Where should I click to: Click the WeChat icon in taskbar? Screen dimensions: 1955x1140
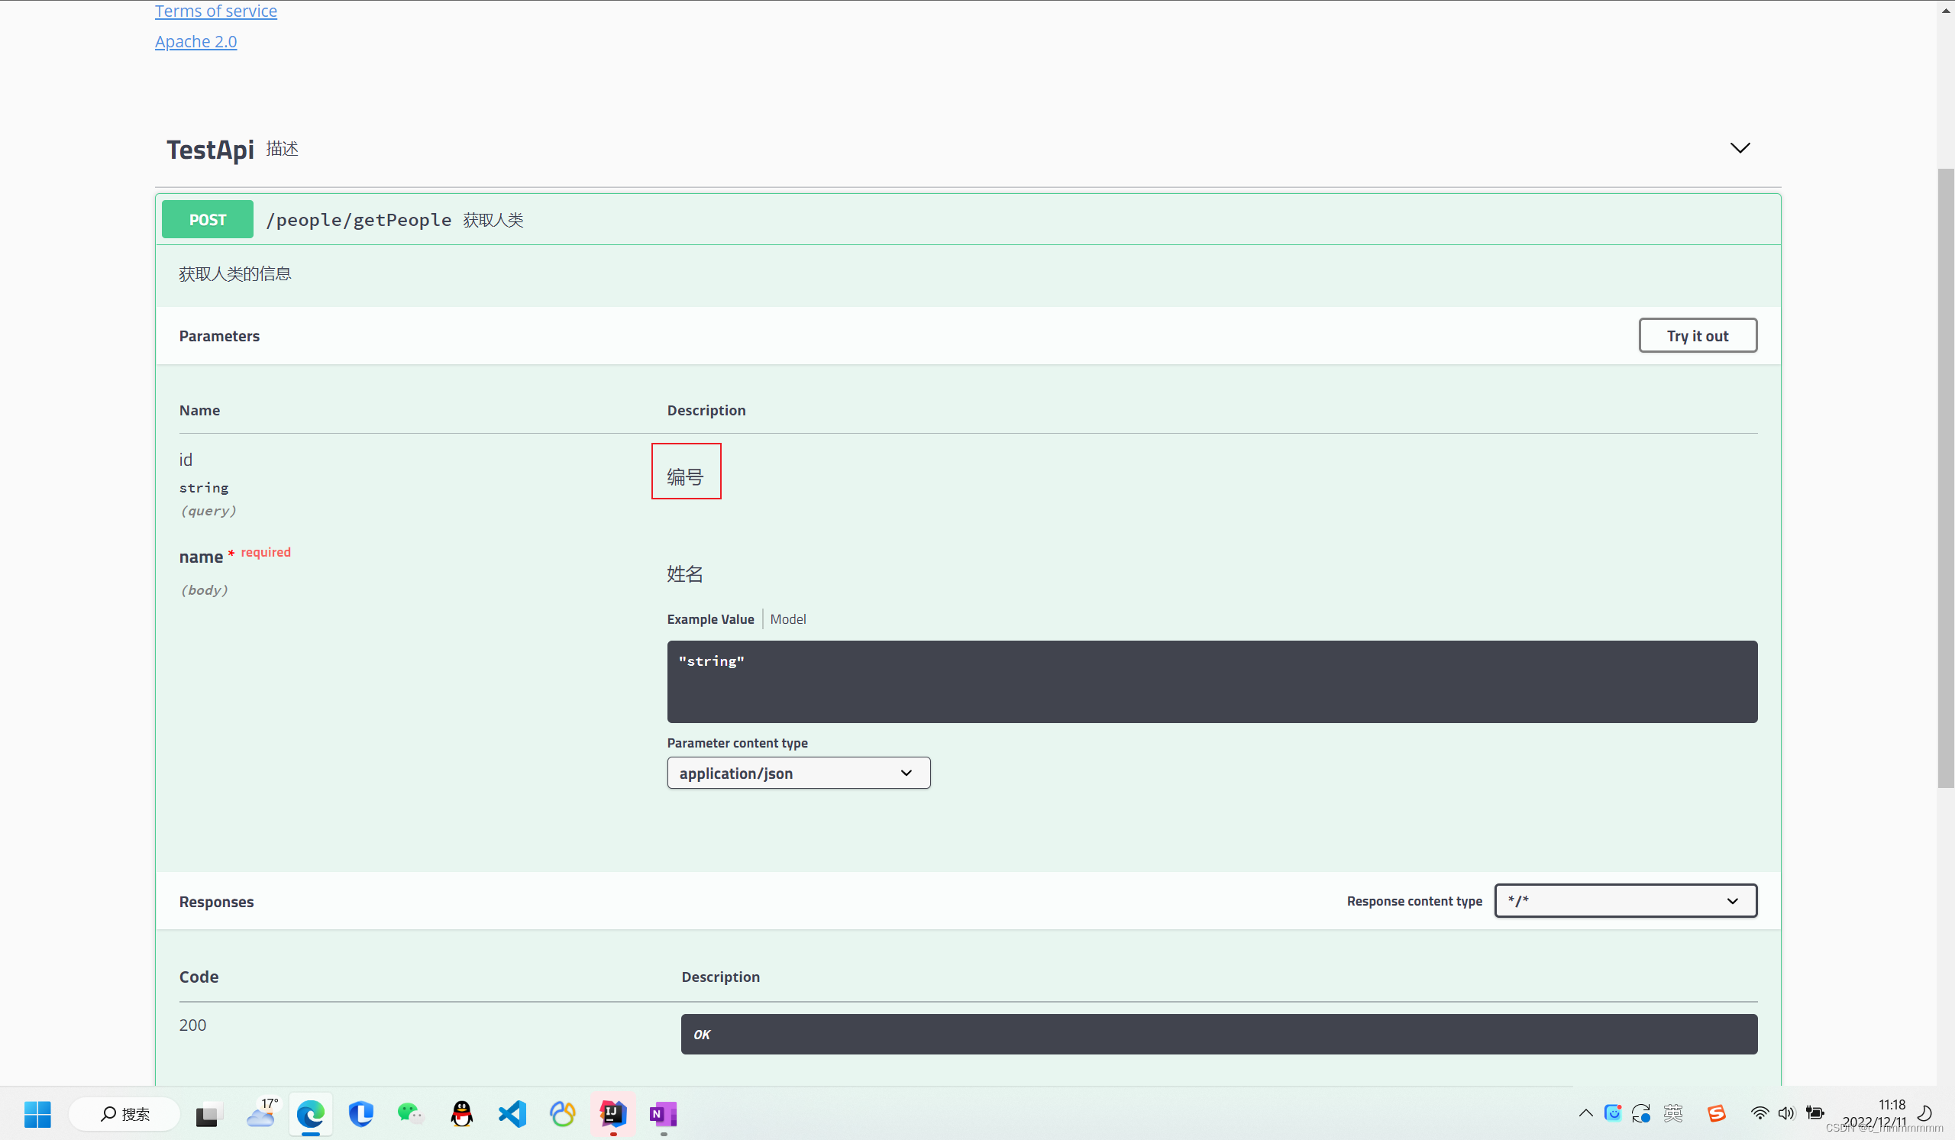coord(411,1114)
